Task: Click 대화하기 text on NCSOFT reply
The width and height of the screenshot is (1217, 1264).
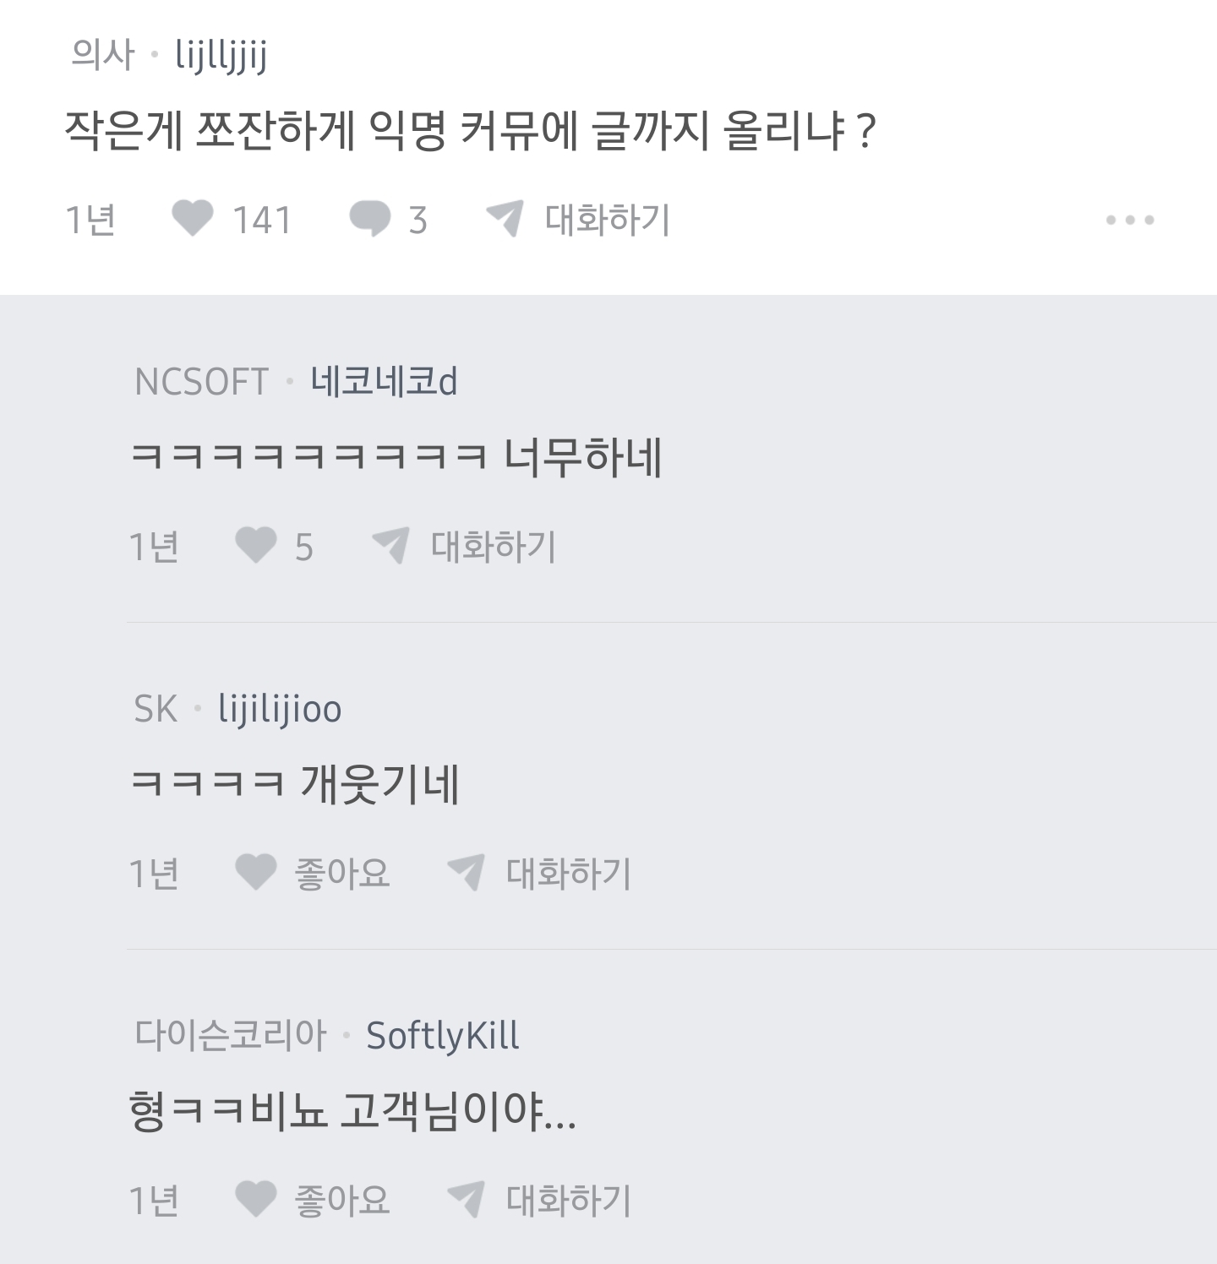Action: point(494,547)
